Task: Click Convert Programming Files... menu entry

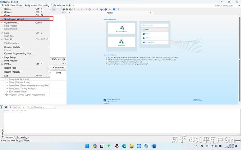Action: [25, 53]
